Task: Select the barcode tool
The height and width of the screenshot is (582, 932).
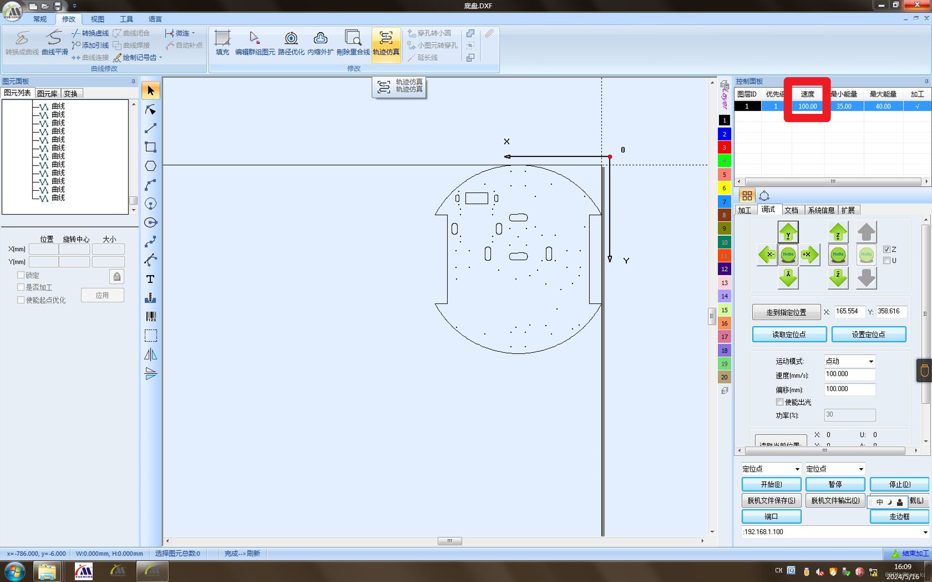Action: 150,317
